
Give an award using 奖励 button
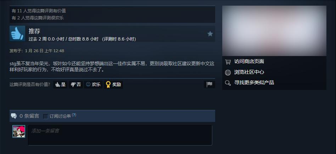(113, 85)
